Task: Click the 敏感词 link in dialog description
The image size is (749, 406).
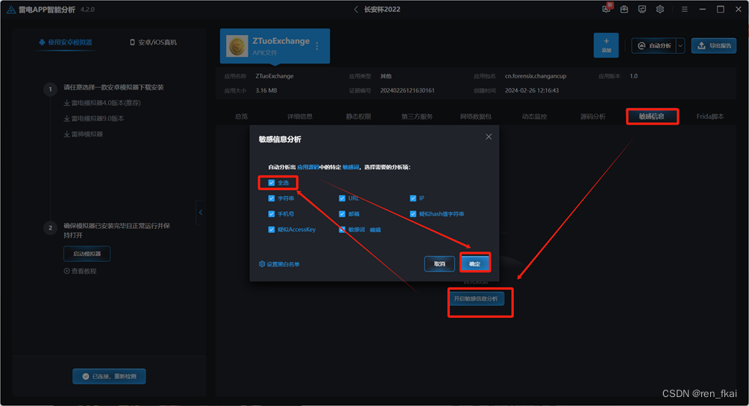Action: pyautogui.click(x=351, y=167)
